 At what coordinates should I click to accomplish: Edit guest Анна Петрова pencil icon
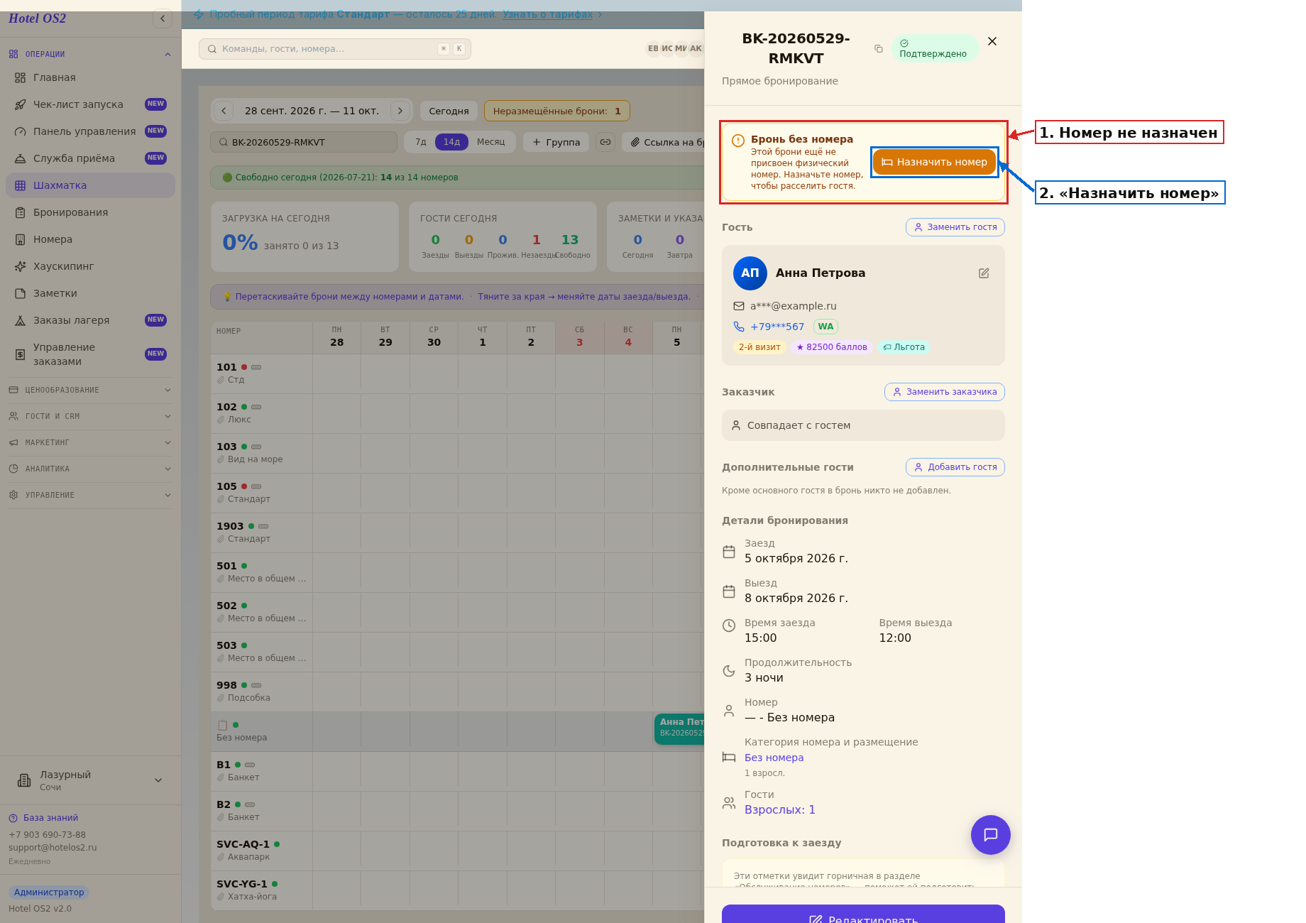(x=984, y=273)
